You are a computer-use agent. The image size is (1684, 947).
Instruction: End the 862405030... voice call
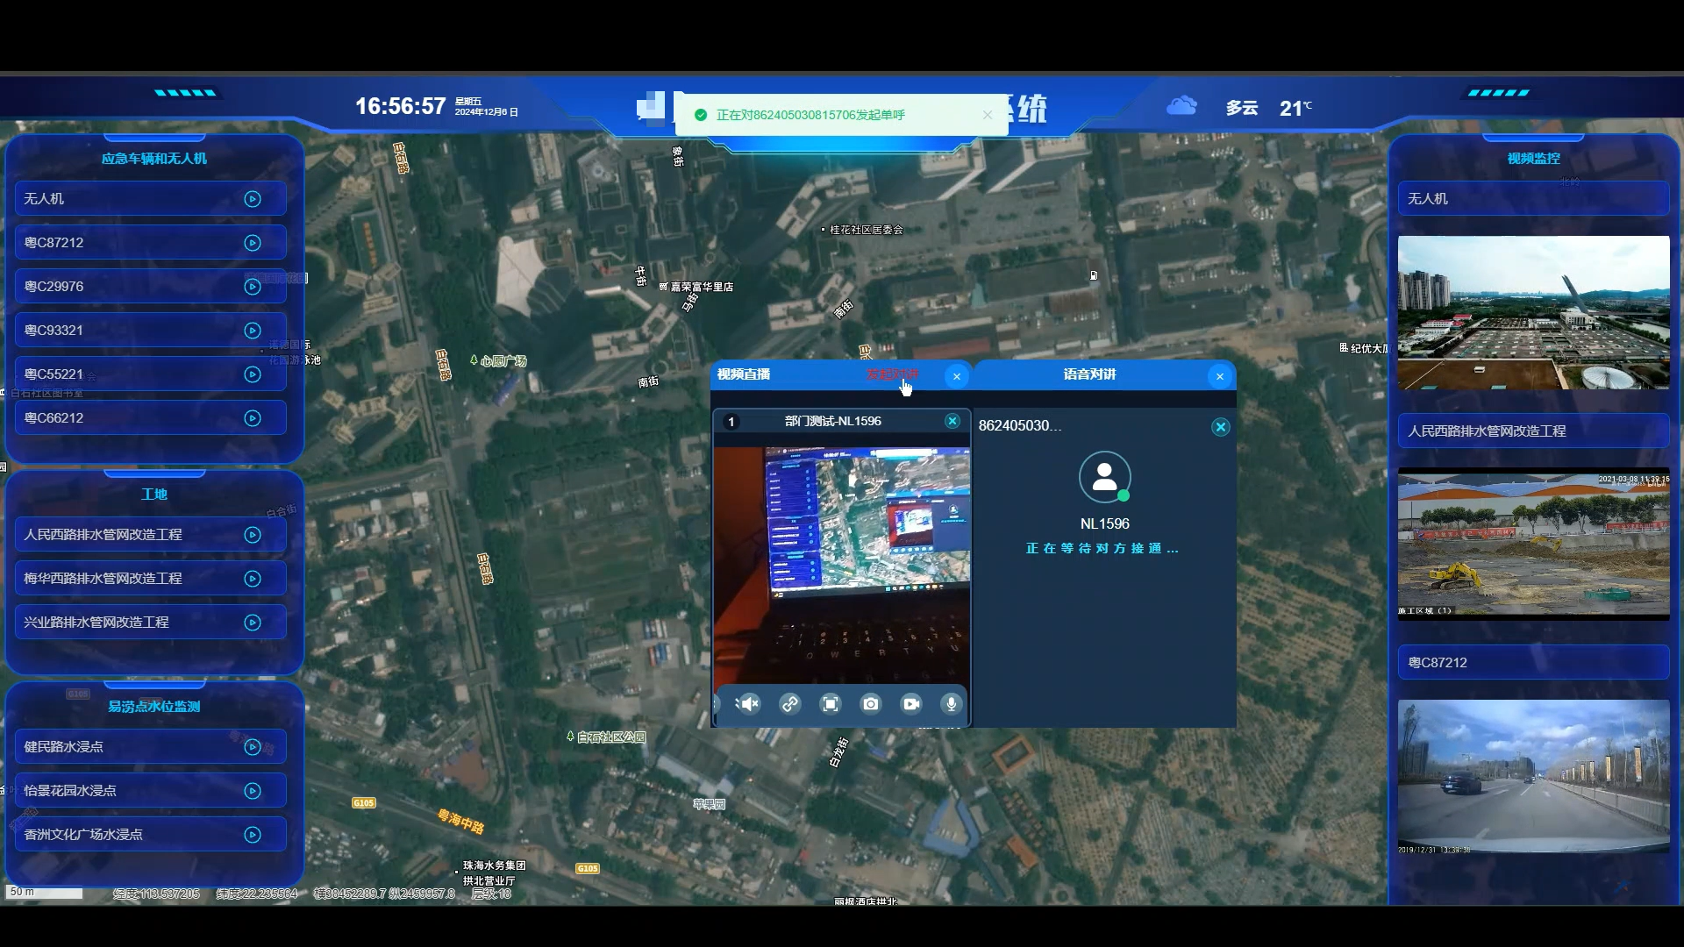(x=1221, y=427)
